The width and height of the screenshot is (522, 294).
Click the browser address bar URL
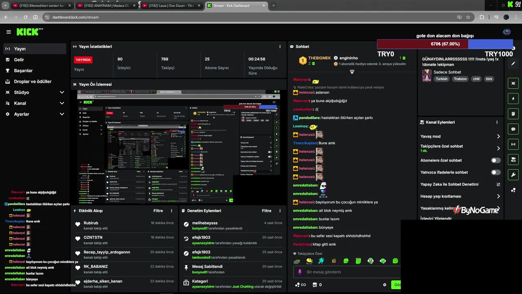(75, 17)
